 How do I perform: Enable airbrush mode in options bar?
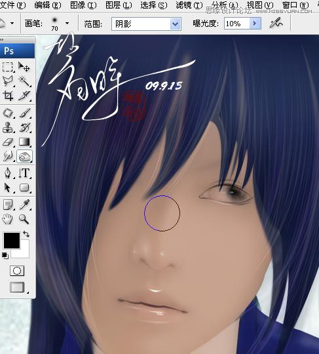click(x=276, y=23)
